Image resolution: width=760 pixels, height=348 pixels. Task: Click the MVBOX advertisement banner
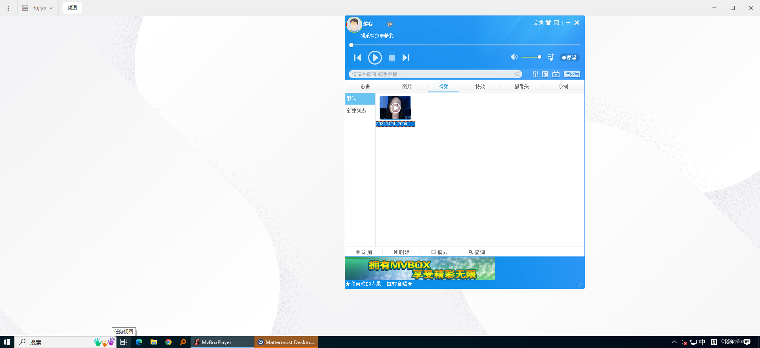[420, 269]
